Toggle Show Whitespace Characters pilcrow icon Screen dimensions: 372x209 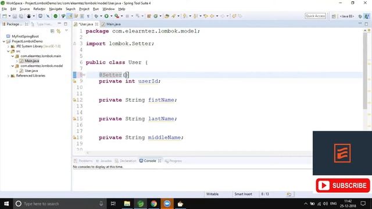[88, 16]
